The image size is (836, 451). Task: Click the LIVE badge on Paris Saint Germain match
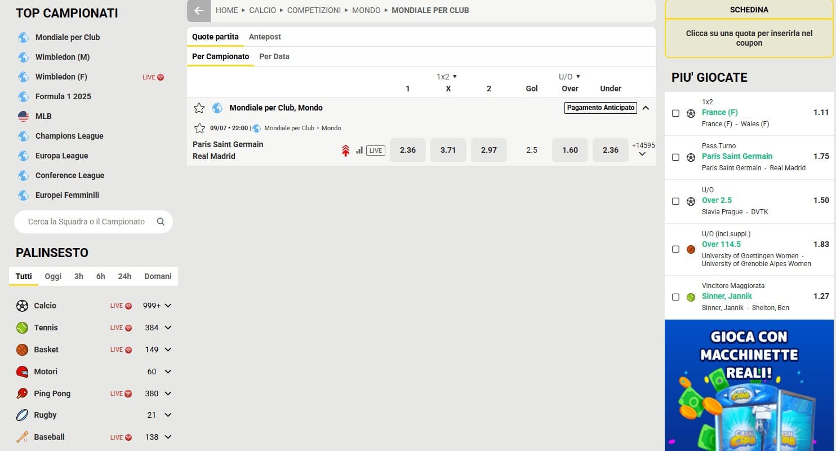point(376,151)
